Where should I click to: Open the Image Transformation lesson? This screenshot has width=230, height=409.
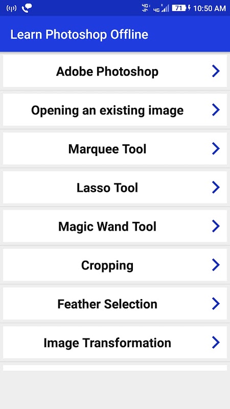[x=114, y=343]
